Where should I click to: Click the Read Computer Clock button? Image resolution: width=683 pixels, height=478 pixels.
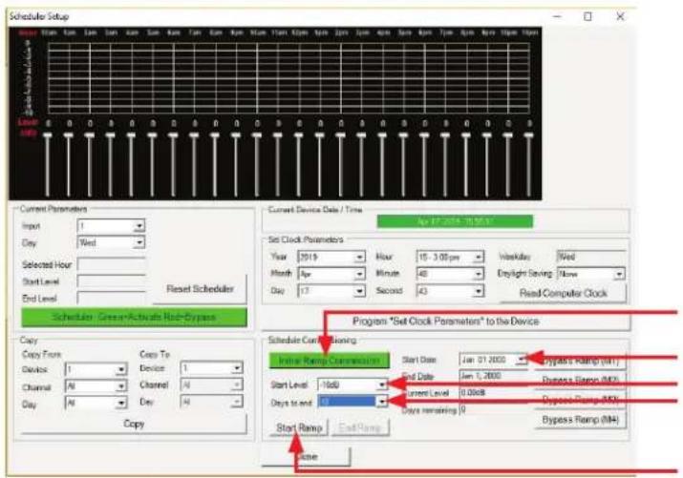564,293
